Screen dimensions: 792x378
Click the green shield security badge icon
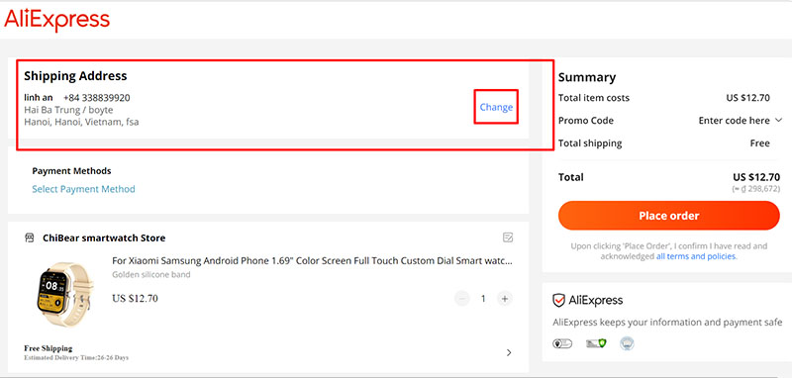596,343
